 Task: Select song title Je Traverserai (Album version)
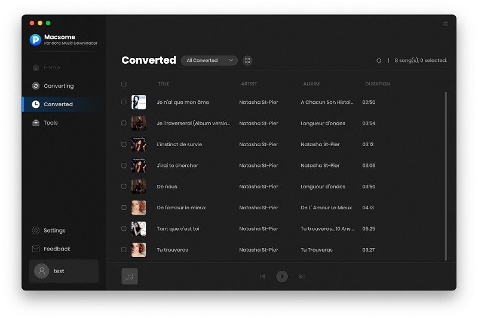click(x=194, y=123)
